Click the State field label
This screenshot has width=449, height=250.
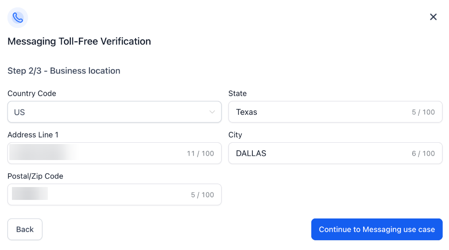pos(237,94)
